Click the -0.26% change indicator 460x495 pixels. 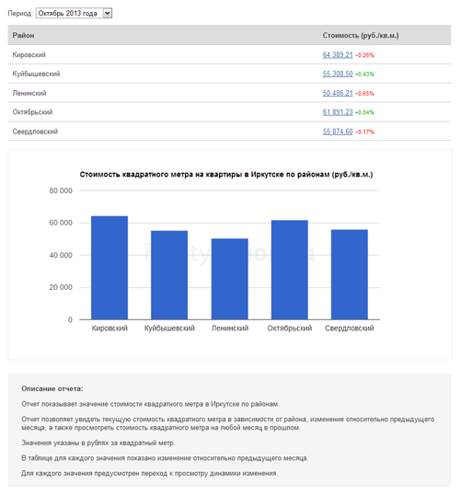[364, 55]
